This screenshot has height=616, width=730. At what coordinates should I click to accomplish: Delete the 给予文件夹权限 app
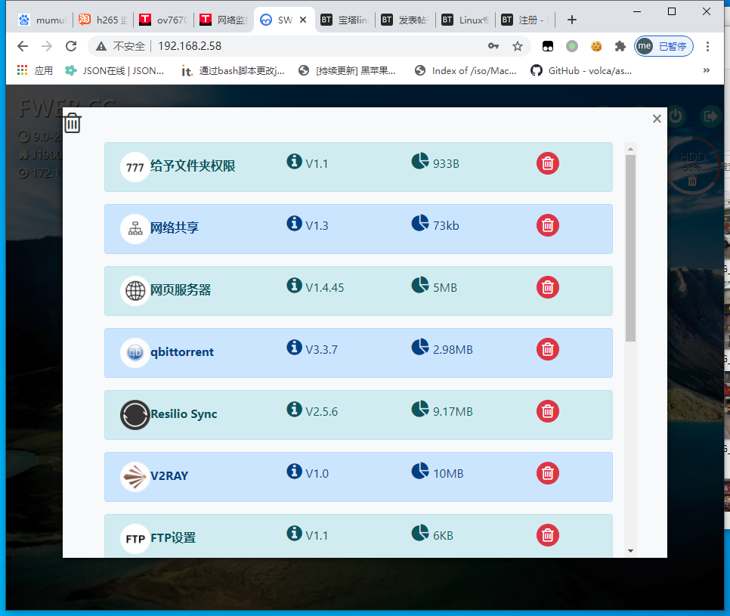pyautogui.click(x=548, y=163)
